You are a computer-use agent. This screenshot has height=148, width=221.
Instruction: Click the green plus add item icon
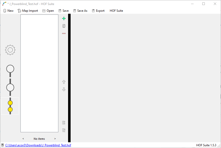click(64, 18)
